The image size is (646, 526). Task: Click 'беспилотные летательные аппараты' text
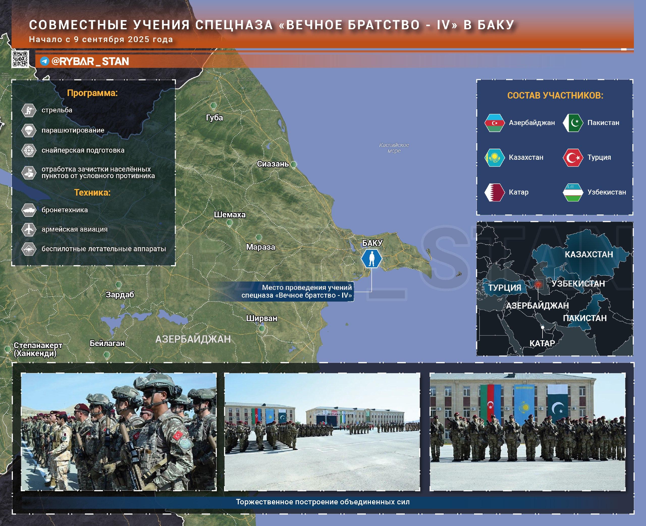pos(104,249)
